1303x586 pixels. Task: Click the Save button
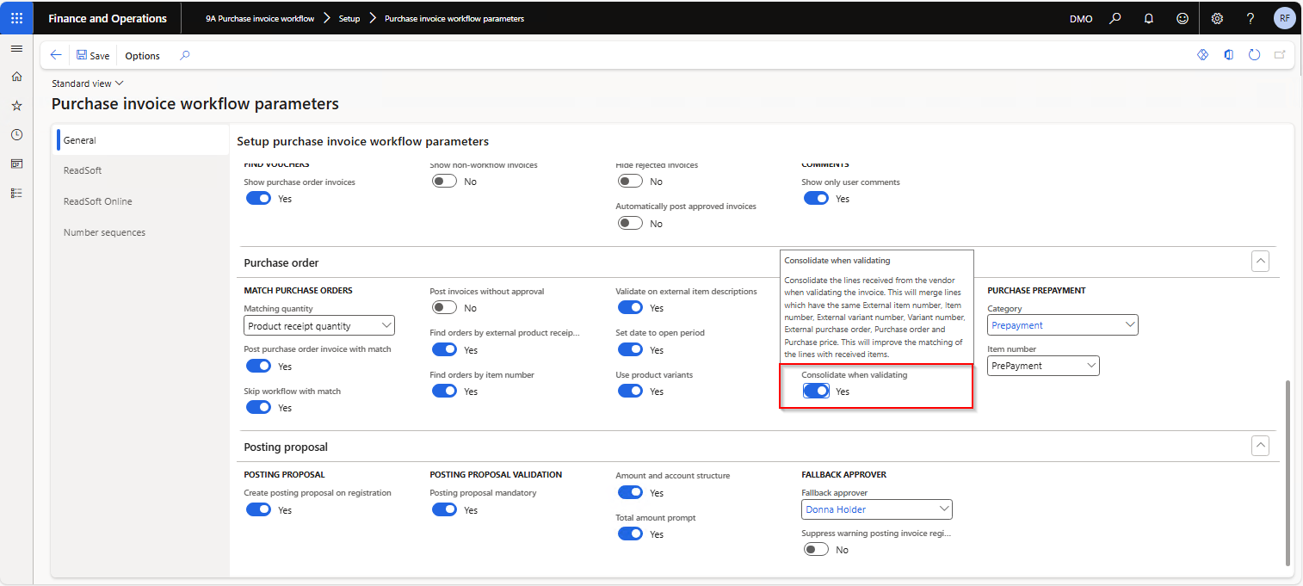click(93, 55)
